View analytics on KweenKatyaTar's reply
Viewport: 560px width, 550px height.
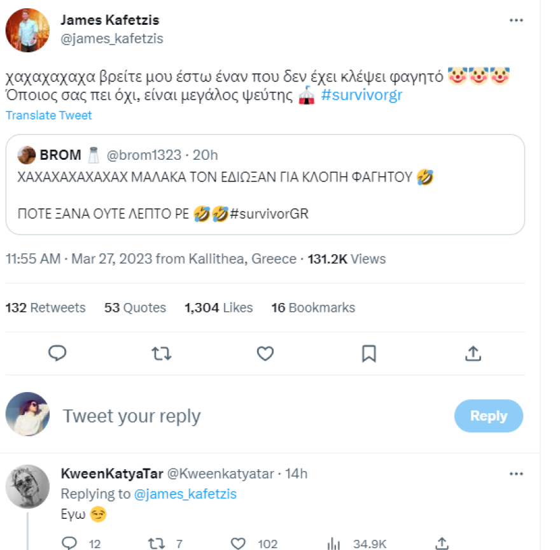[x=333, y=543]
